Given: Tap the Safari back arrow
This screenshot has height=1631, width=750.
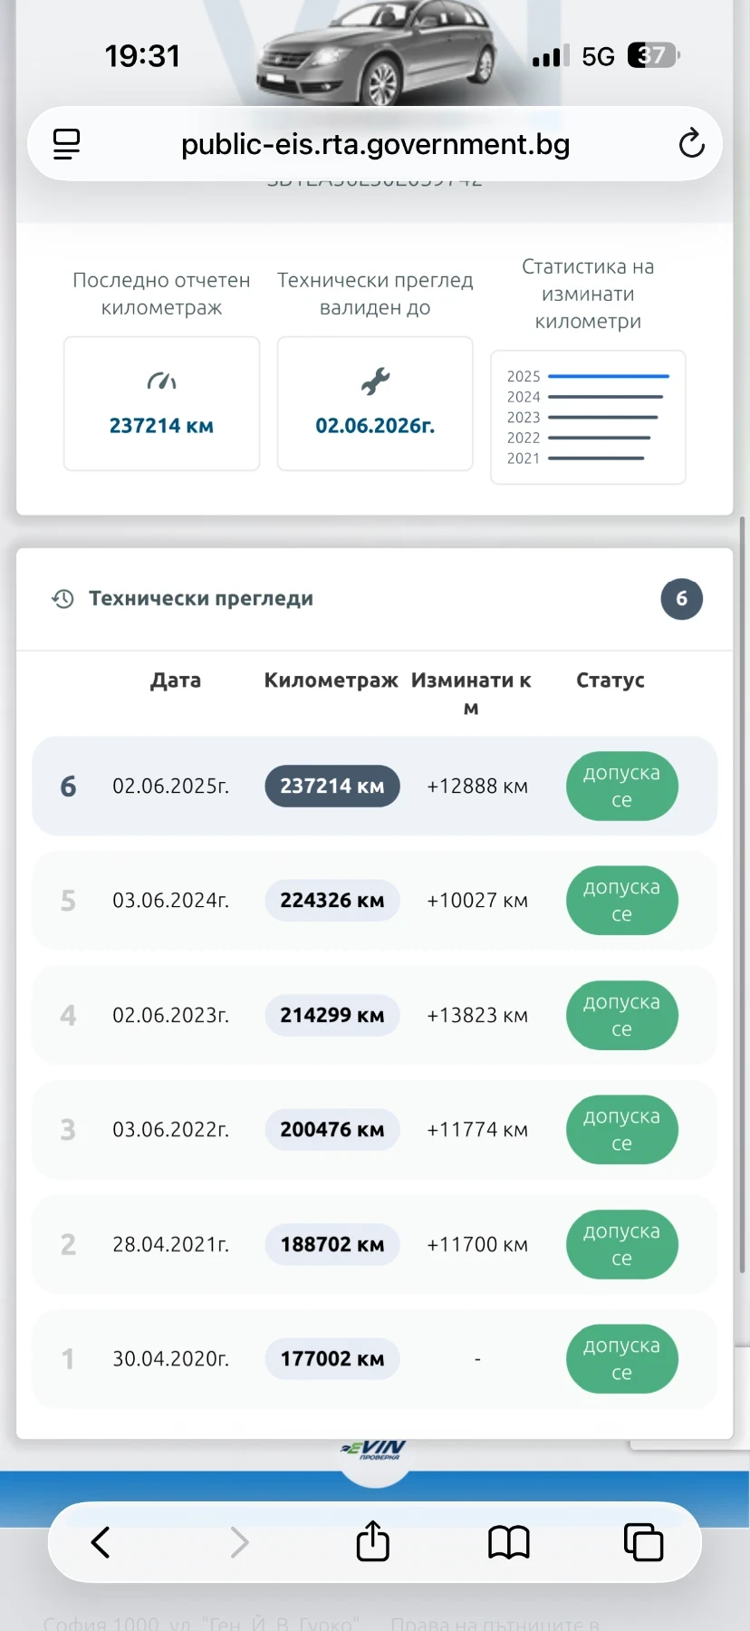Looking at the screenshot, I should 101,1541.
